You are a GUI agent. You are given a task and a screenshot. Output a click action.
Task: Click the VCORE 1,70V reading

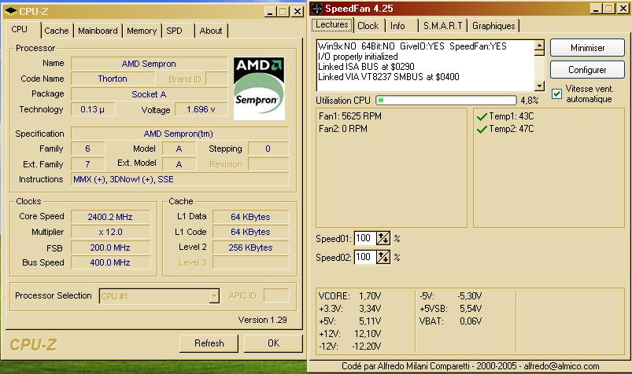pos(349,296)
